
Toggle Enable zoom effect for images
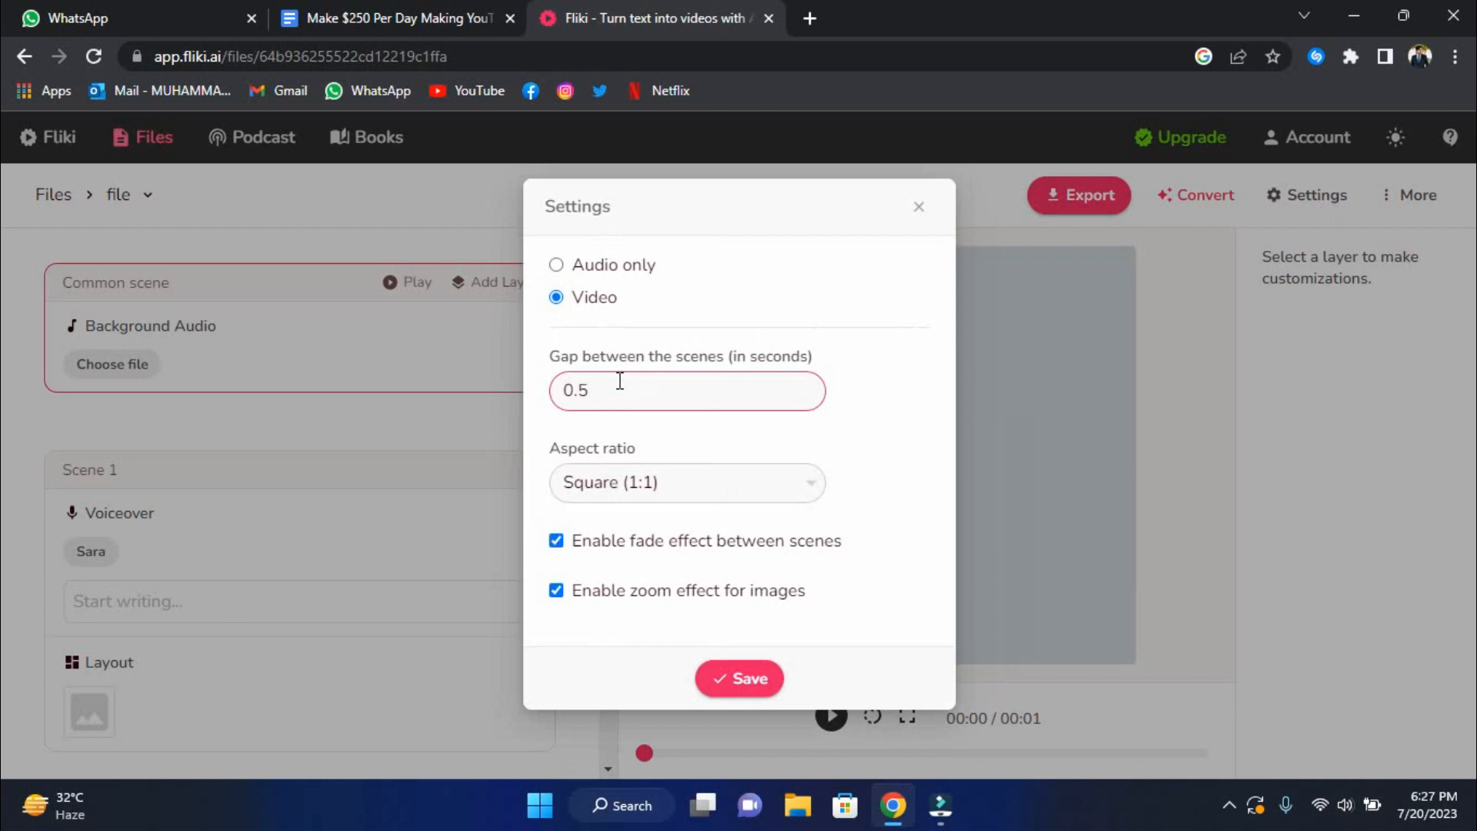point(556,589)
